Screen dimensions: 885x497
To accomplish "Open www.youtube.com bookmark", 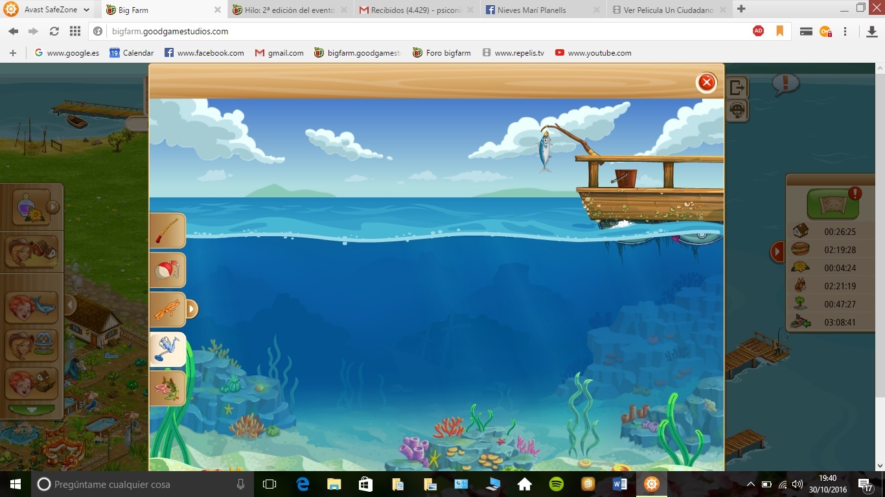I will coord(593,53).
